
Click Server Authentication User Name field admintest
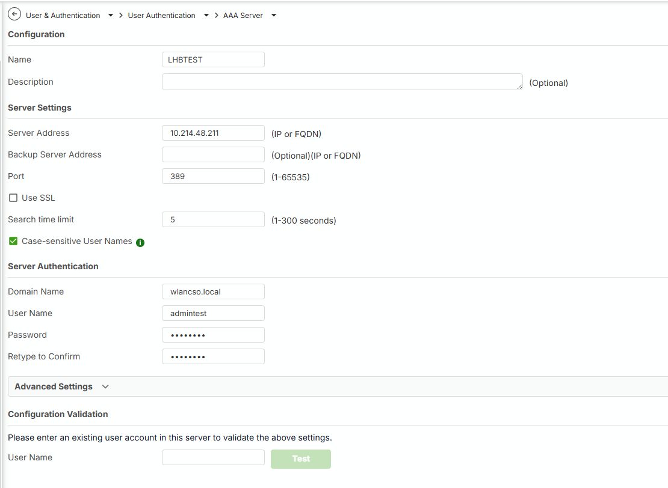click(x=213, y=313)
